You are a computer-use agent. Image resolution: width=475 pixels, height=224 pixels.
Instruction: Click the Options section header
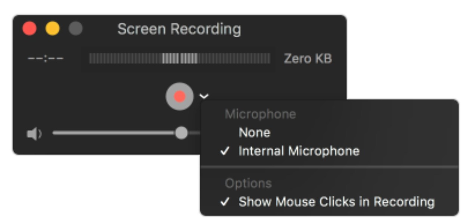coord(248,183)
